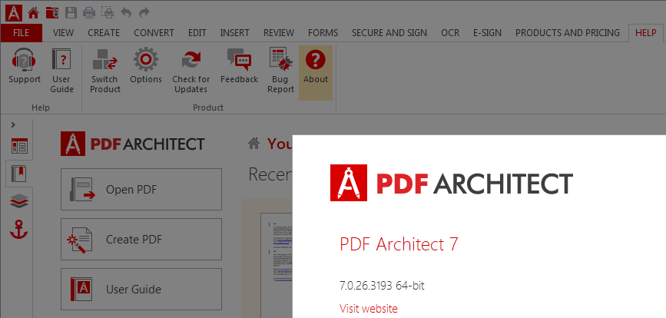The width and height of the screenshot is (666, 318).
Task: Open Support from the Help ribbon
Action: (25, 66)
